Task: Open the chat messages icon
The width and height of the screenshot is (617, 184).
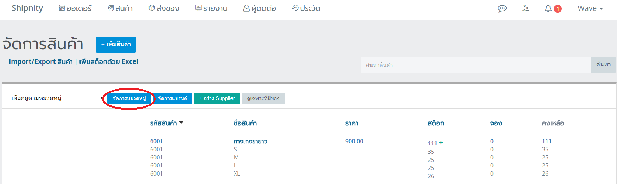Action: pos(502,8)
